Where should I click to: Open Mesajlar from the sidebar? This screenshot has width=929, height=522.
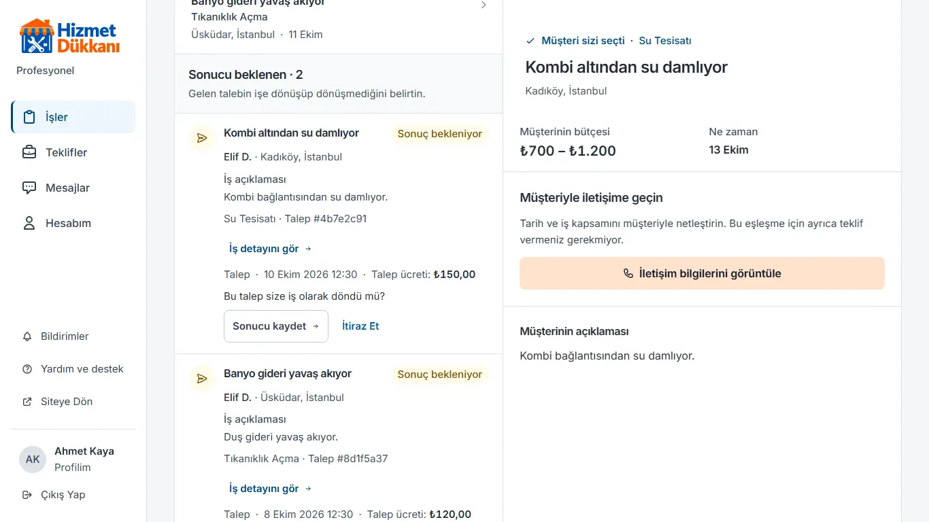click(x=73, y=188)
